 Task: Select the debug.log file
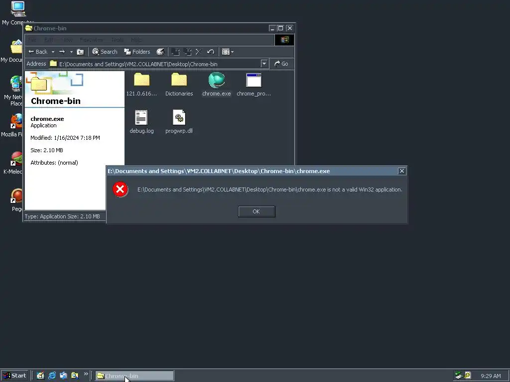click(141, 122)
